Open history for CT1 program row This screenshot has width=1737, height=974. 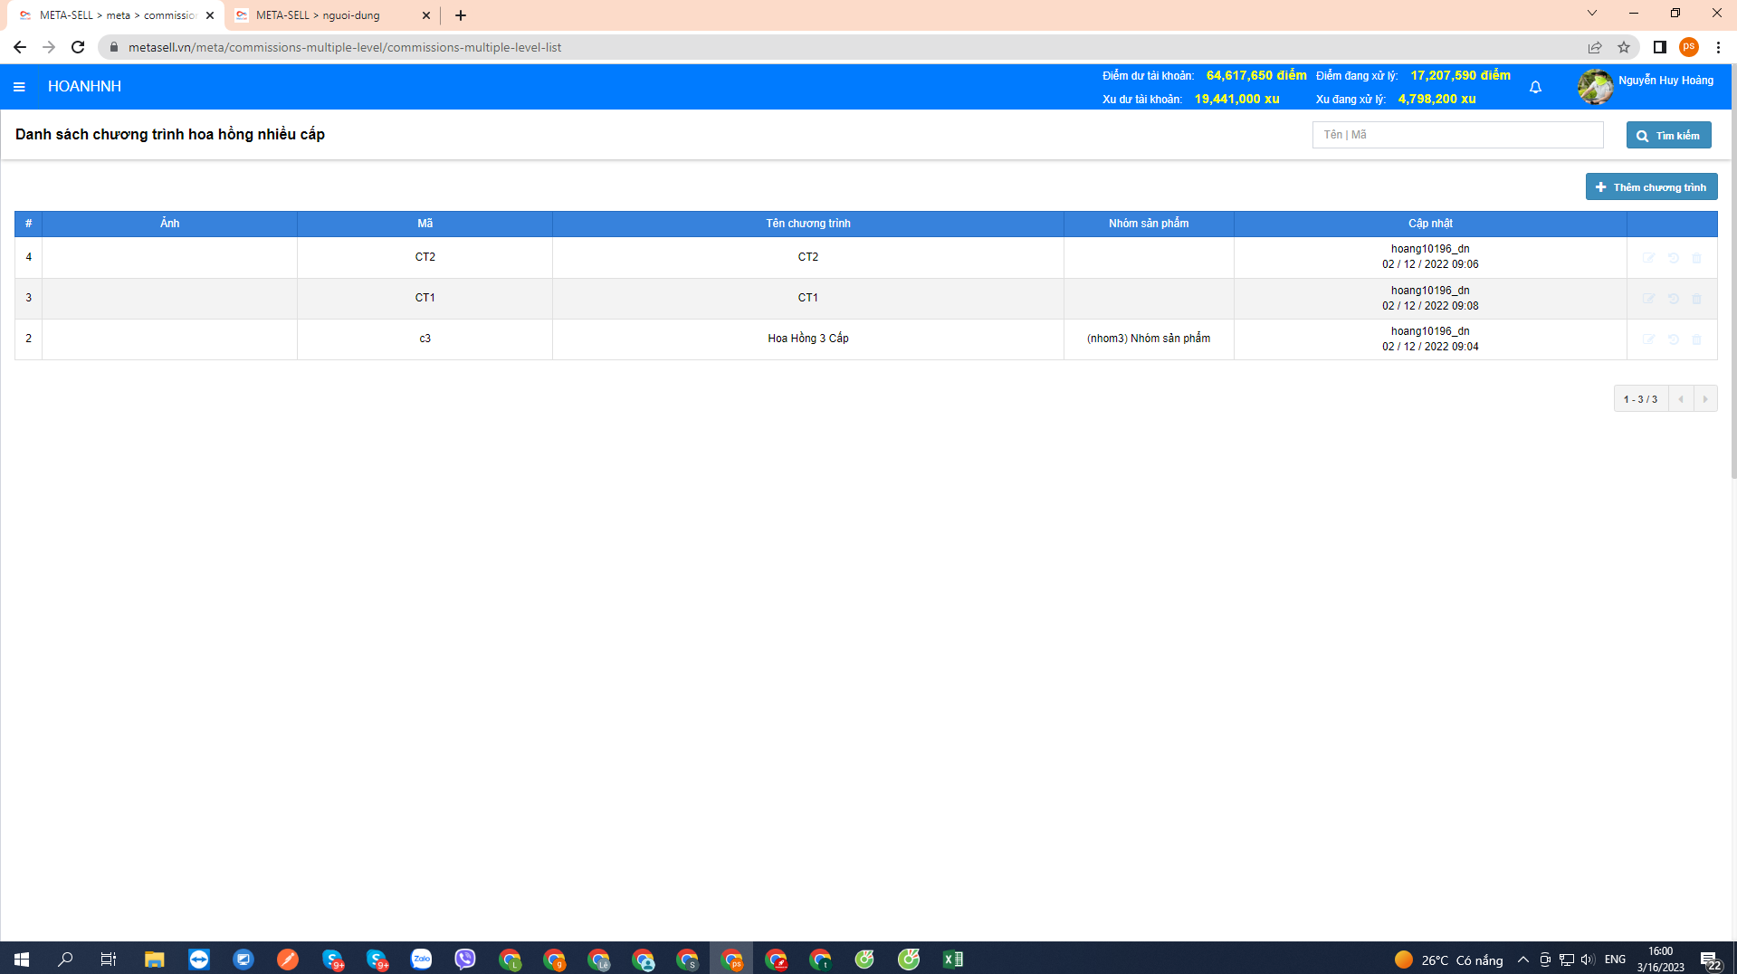1673,299
